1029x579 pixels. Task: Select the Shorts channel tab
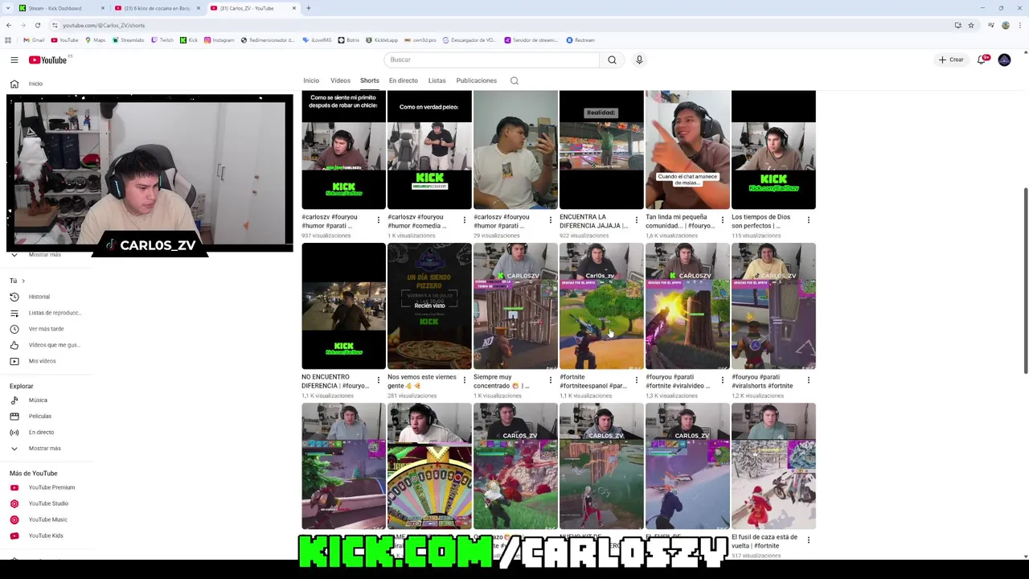(x=370, y=80)
